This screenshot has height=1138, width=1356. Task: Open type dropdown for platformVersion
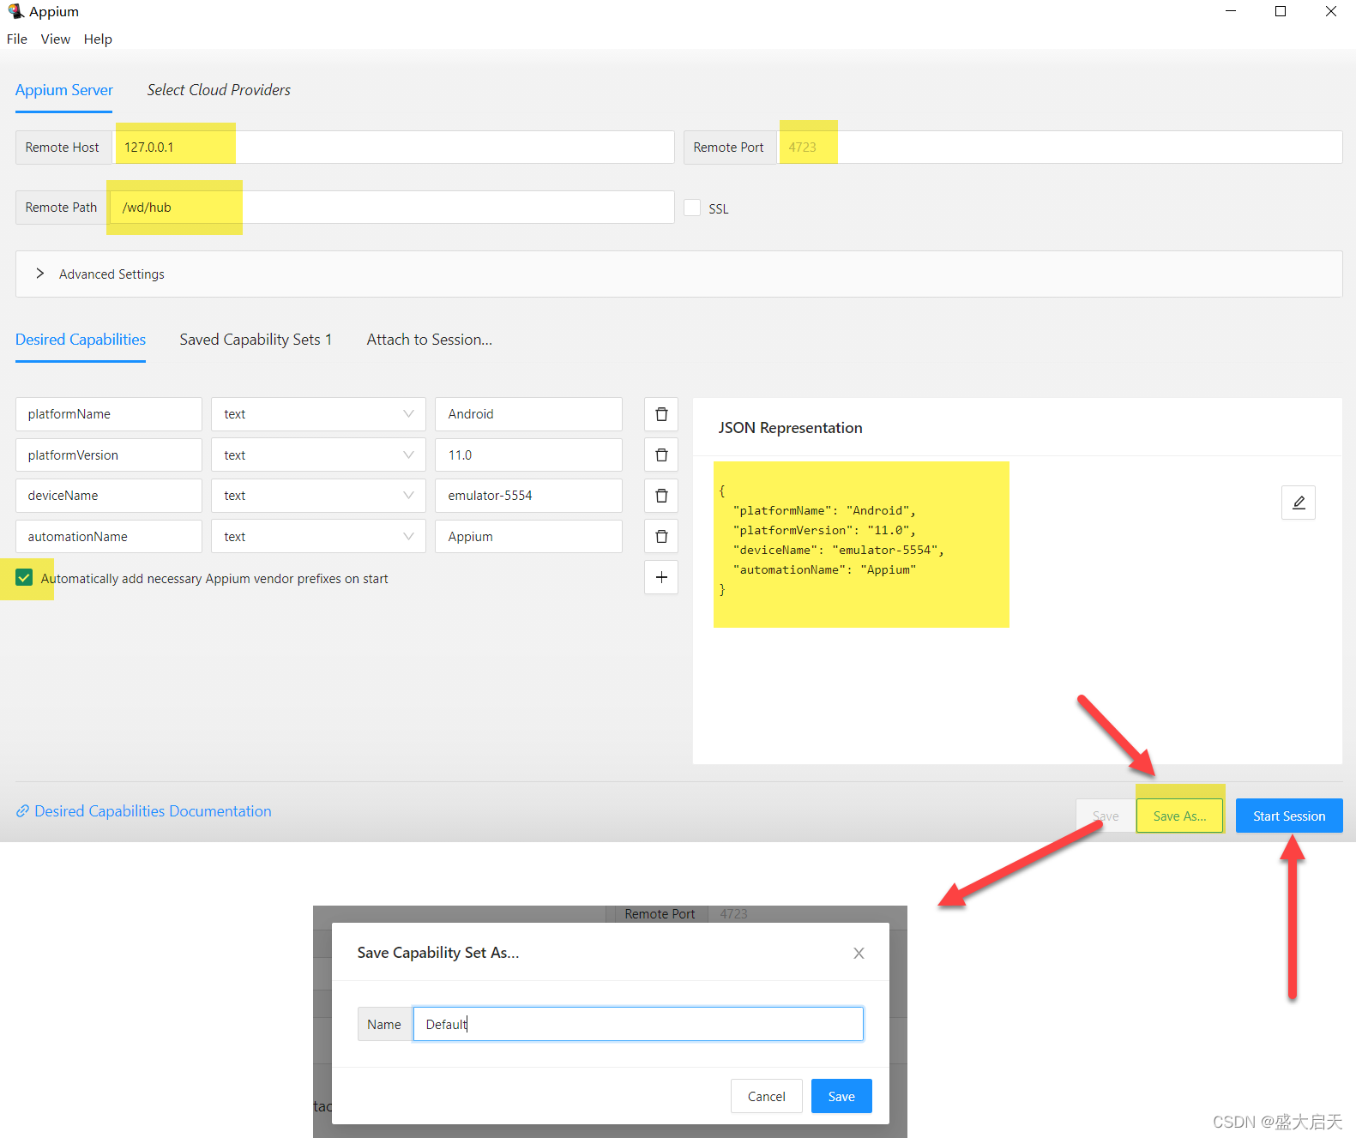(319, 455)
